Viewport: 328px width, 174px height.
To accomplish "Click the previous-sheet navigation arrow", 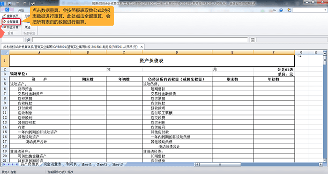I will pos(8,165).
